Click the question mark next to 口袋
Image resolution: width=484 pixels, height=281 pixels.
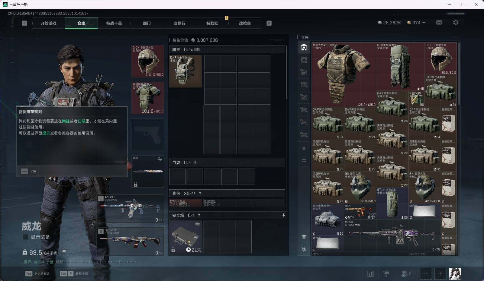pyautogui.click(x=195, y=163)
